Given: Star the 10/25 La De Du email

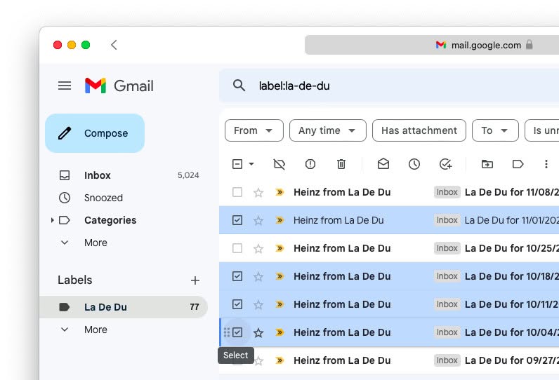Looking at the screenshot, I should [258, 248].
